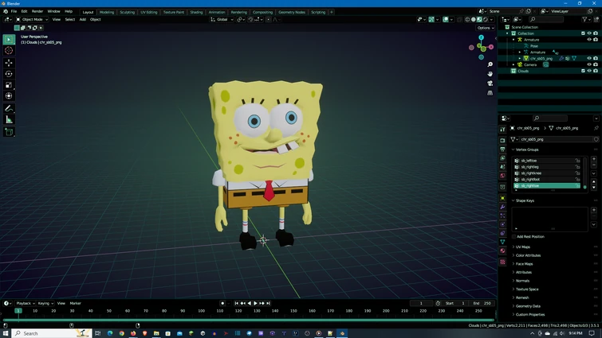Select the Annotate tool
Screen dimensions: 602x338
9,109
